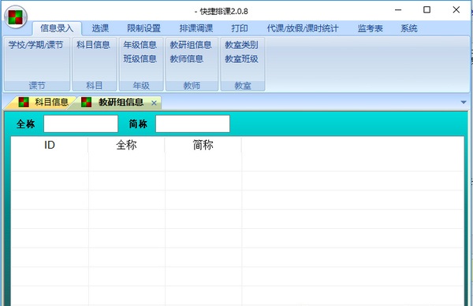Click the 全称 column header
The width and height of the screenshot is (473, 306).
pos(126,145)
